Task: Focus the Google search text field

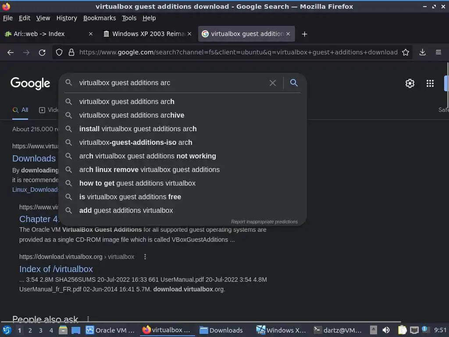Action: (x=172, y=83)
